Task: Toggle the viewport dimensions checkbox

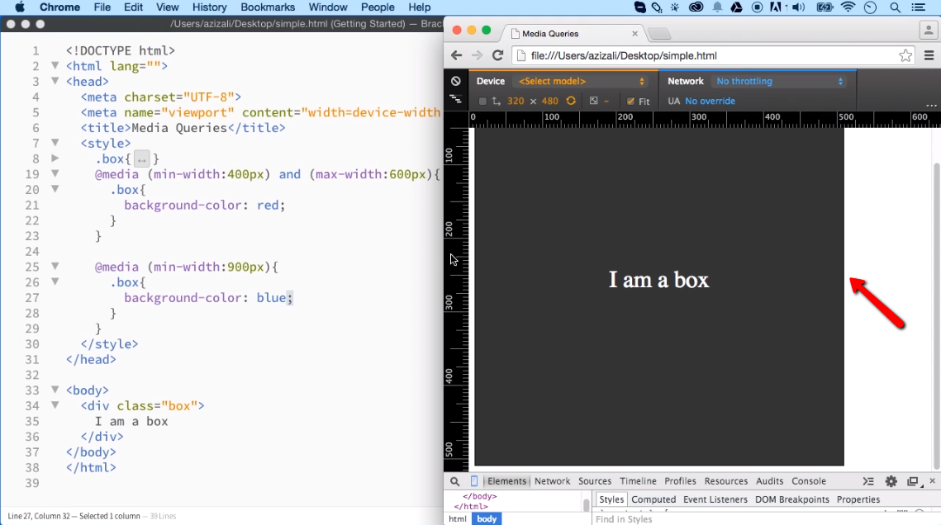Action: 482,100
